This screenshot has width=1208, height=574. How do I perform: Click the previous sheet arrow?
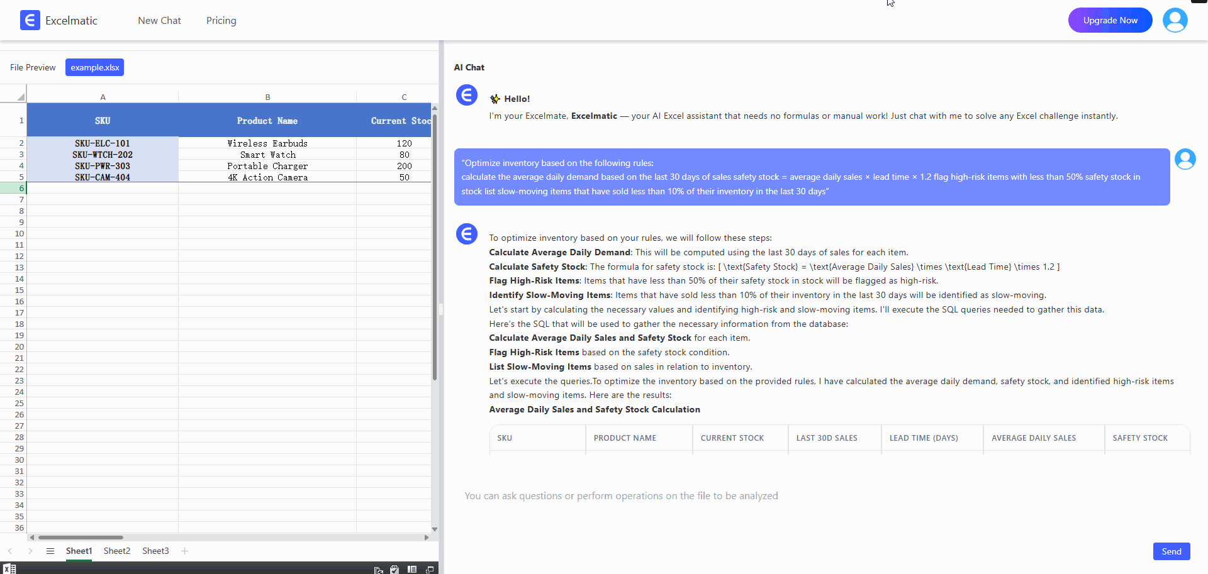(10, 551)
